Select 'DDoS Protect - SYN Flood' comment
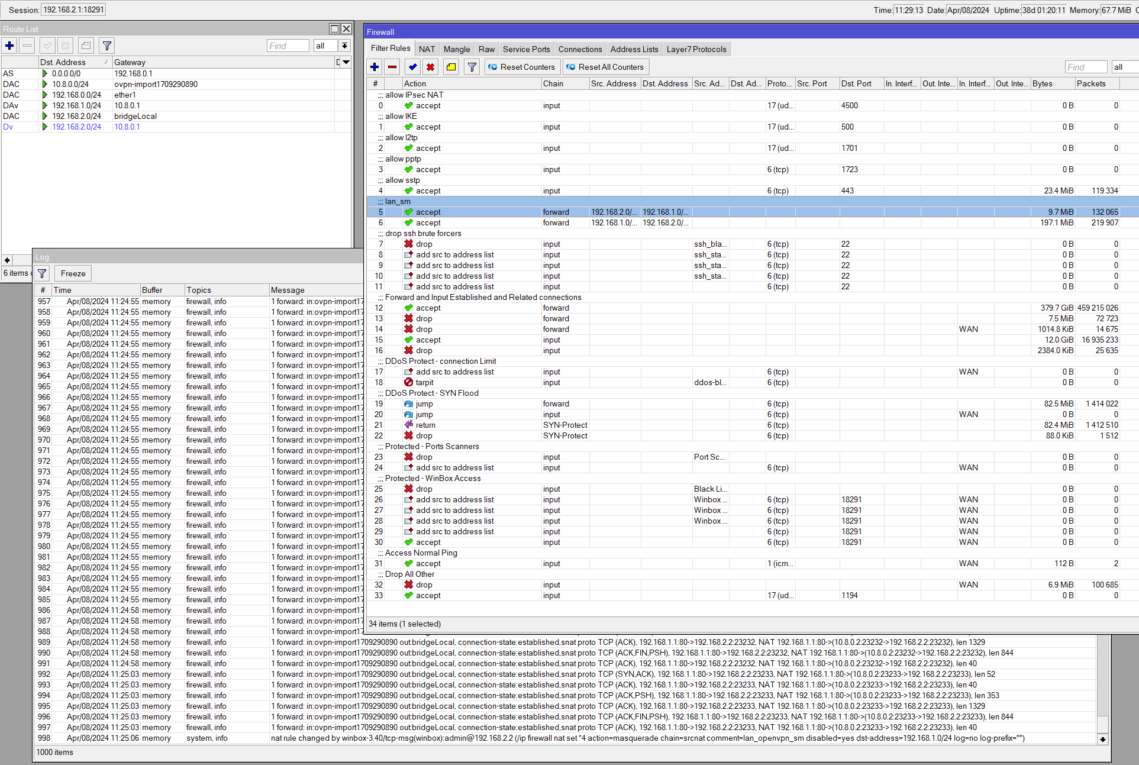 point(753,393)
